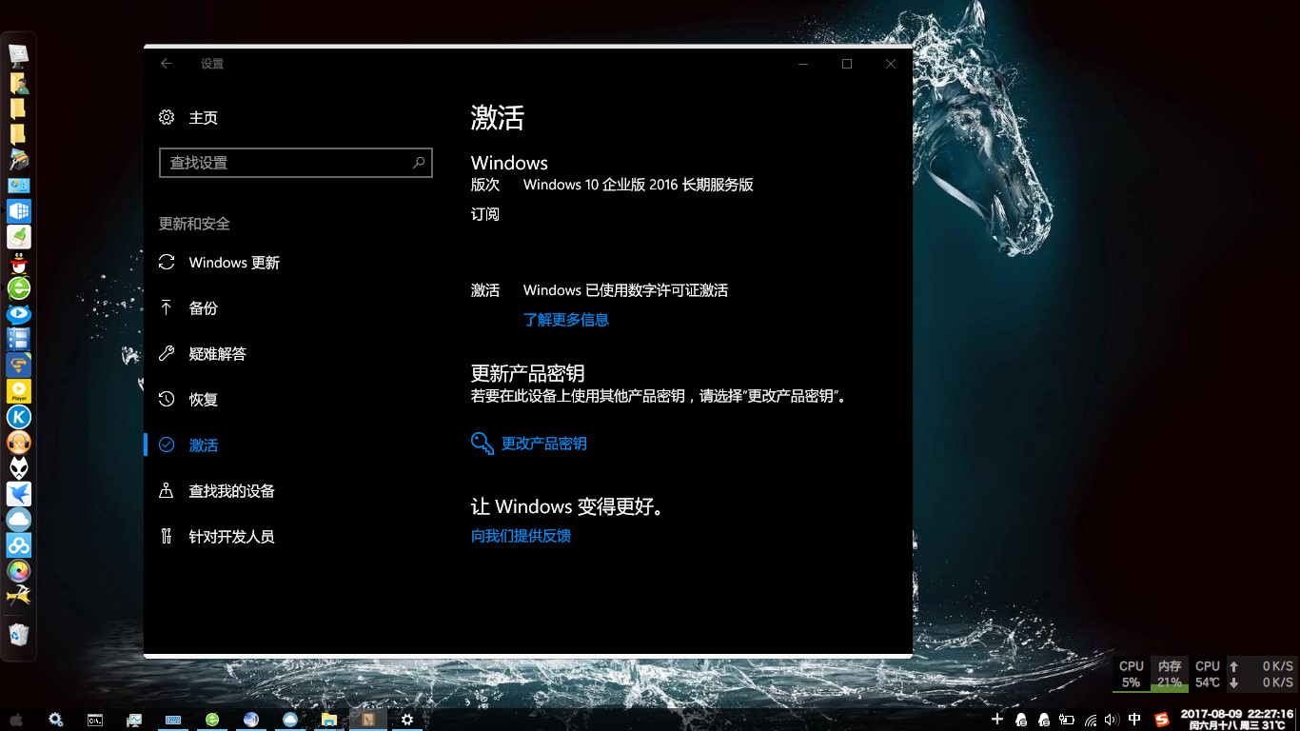
Task: Click the key icon beside 更改产品密钥
Action: coord(483,444)
